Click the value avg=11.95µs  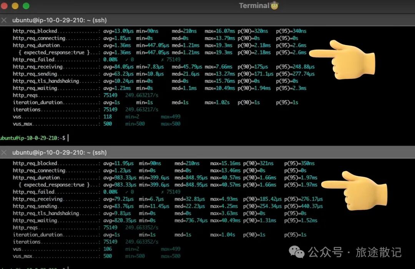pos(118,164)
